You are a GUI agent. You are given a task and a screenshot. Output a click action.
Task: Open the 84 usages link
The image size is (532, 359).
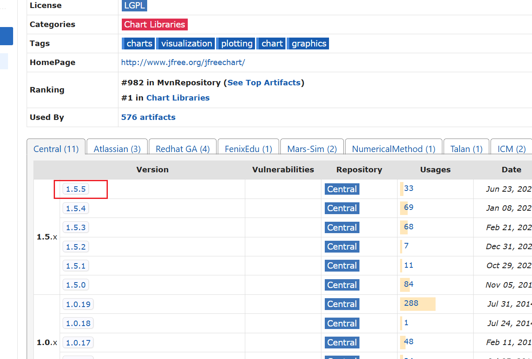pyautogui.click(x=409, y=284)
